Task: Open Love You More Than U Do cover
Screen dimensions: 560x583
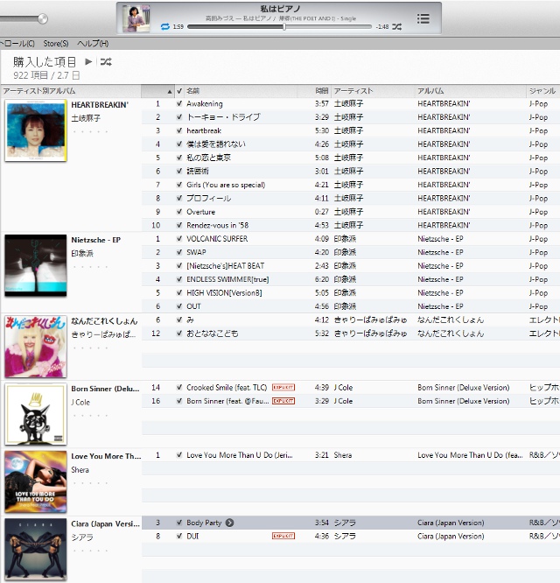Action: click(x=36, y=481)
